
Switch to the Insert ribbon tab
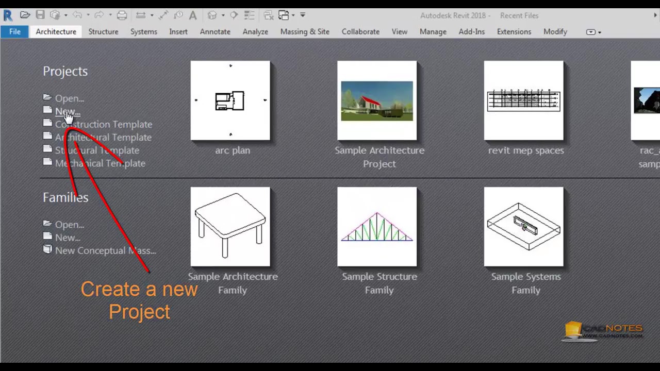178,31
